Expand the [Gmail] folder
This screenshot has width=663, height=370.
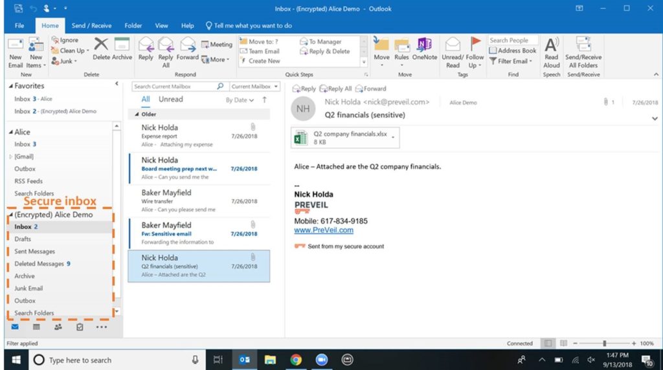[11, 157]
